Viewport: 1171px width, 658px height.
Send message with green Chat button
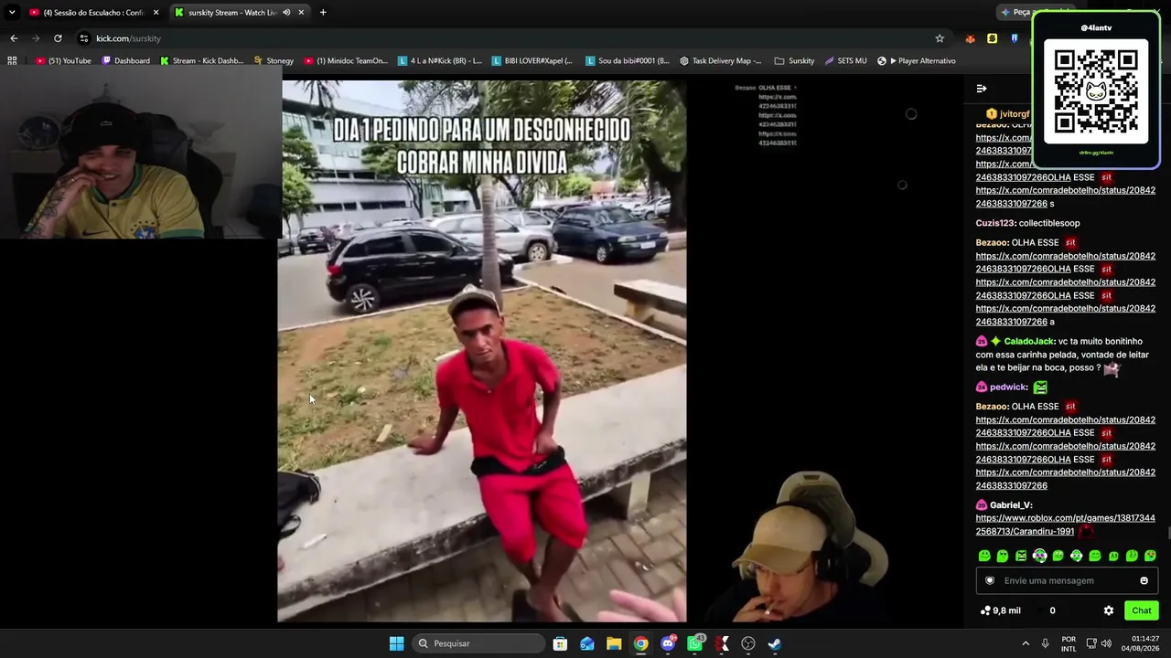coord(1142,610)
